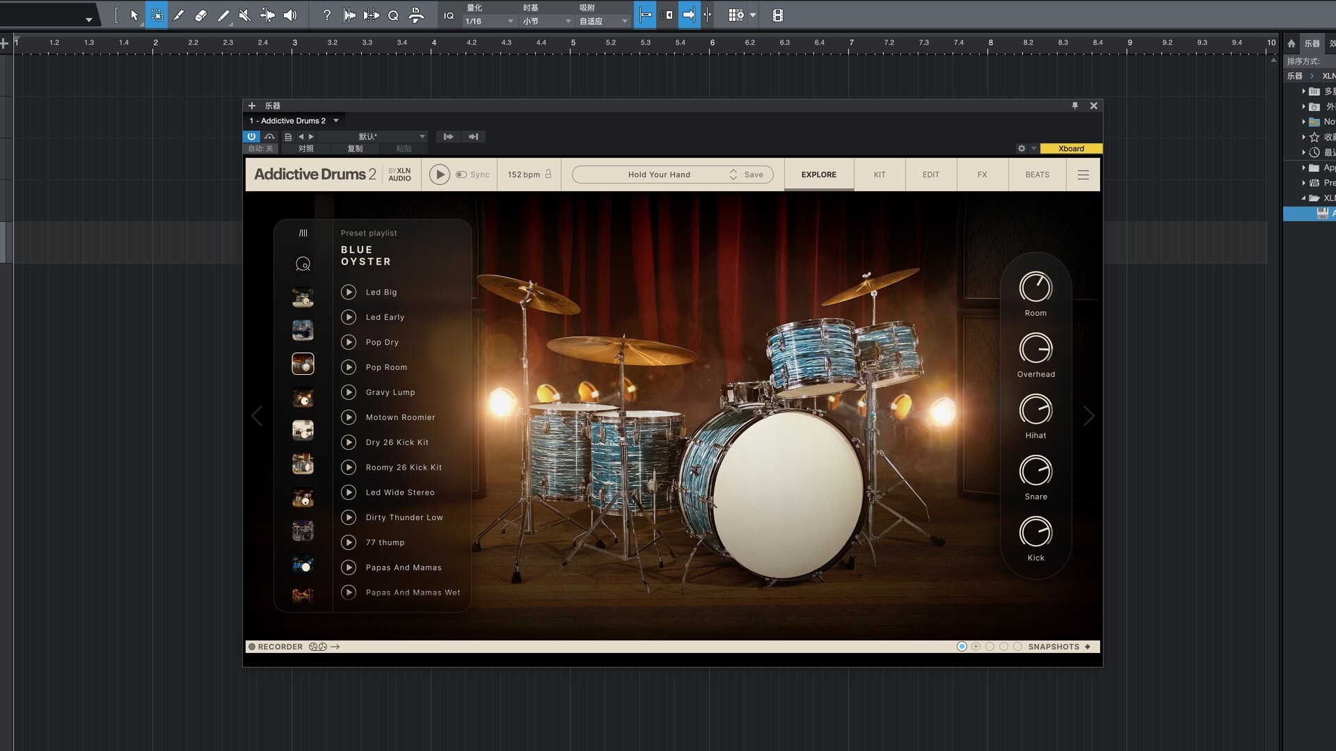Open the video player film icon
Viewport: 1336px width, 751px height.
(x=778, y=15)
